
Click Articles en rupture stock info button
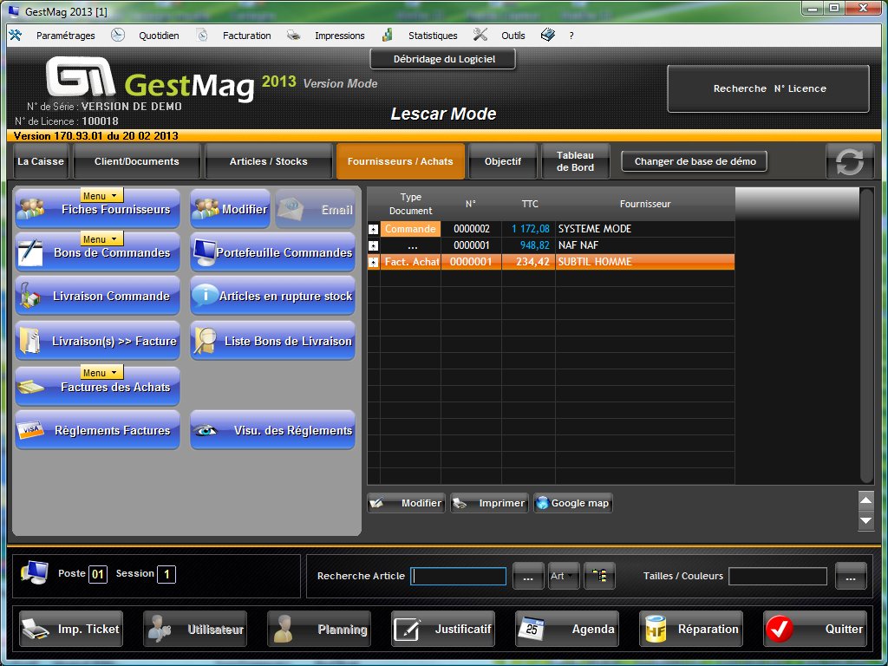[272, 296]
